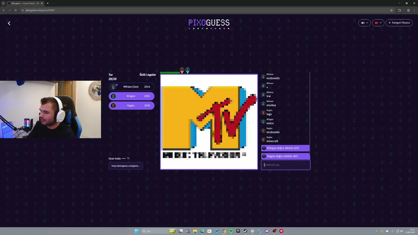Click the browser back navigation arrow
The width and height of the screenshot is (418, 235).
pyautogui.click(x=4, y=10)
